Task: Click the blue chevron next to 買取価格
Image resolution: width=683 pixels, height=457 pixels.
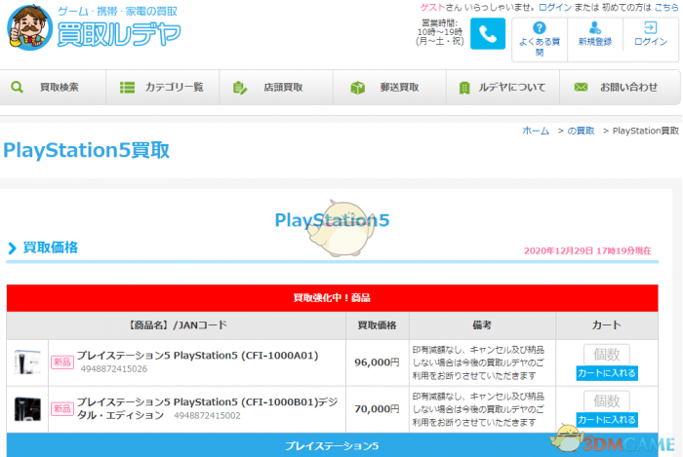Action: 12,248
